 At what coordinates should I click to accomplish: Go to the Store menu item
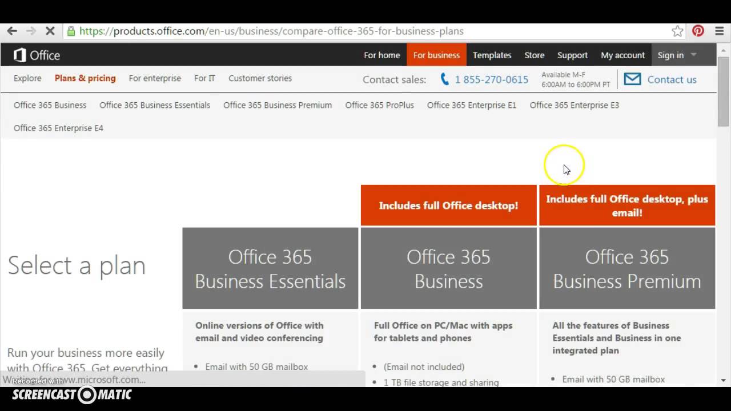[x=535, y=55]
